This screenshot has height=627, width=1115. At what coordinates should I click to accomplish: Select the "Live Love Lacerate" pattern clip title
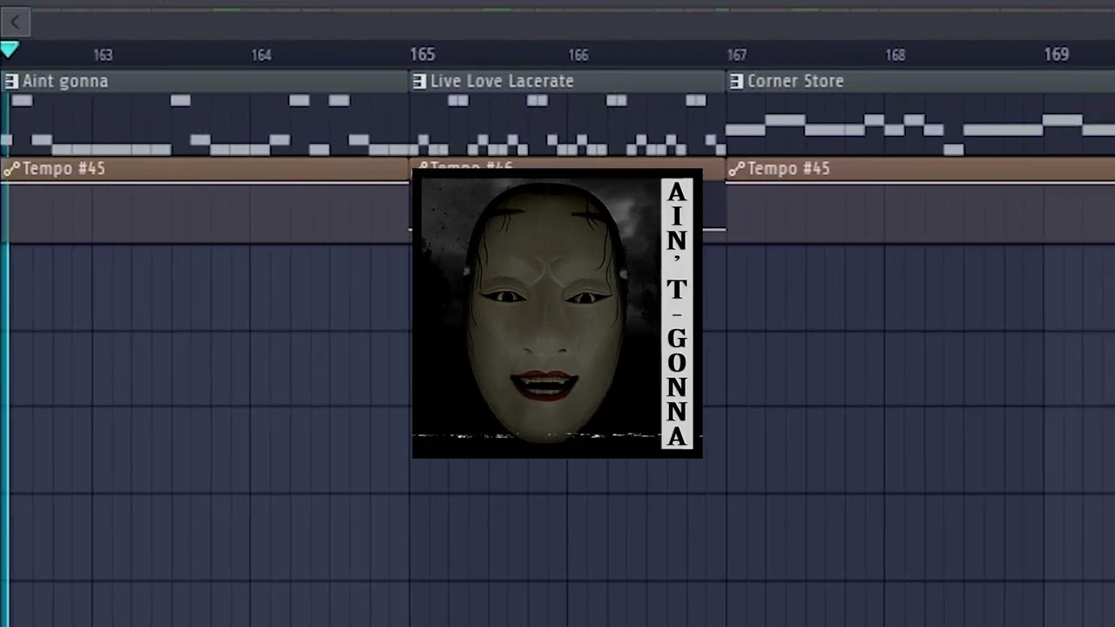click(x=502, y=81)
